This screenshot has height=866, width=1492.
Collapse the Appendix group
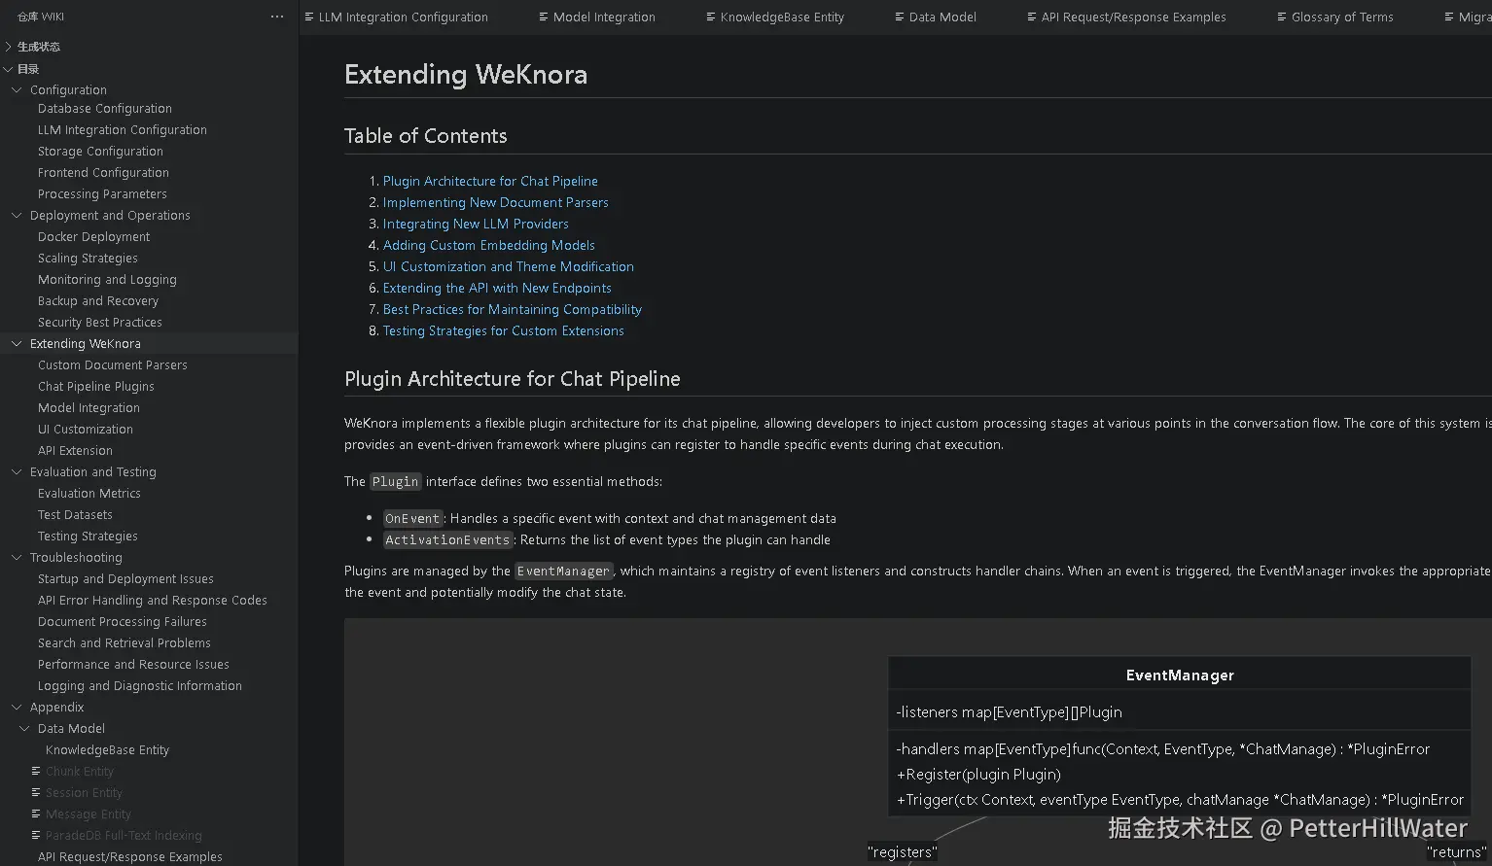(x=17, y=708)
